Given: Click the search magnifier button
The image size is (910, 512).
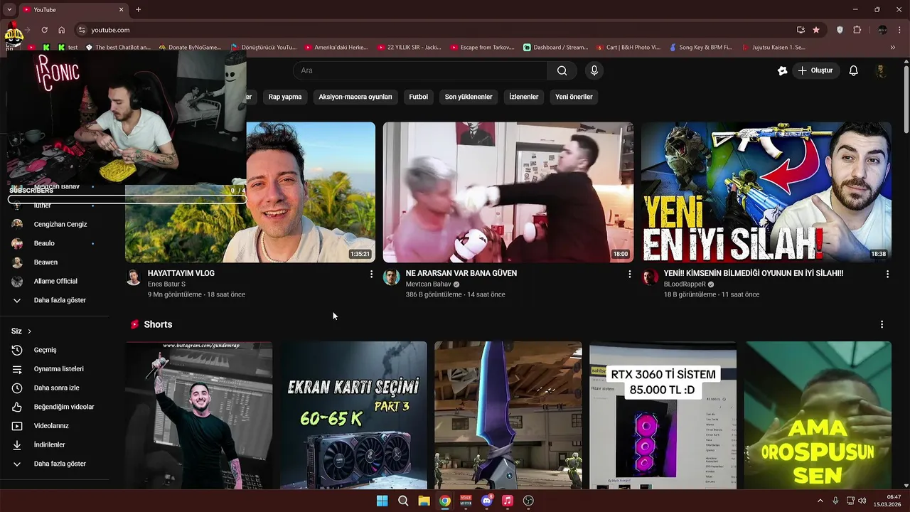Looking at the screenshot, I should [562, 70].
